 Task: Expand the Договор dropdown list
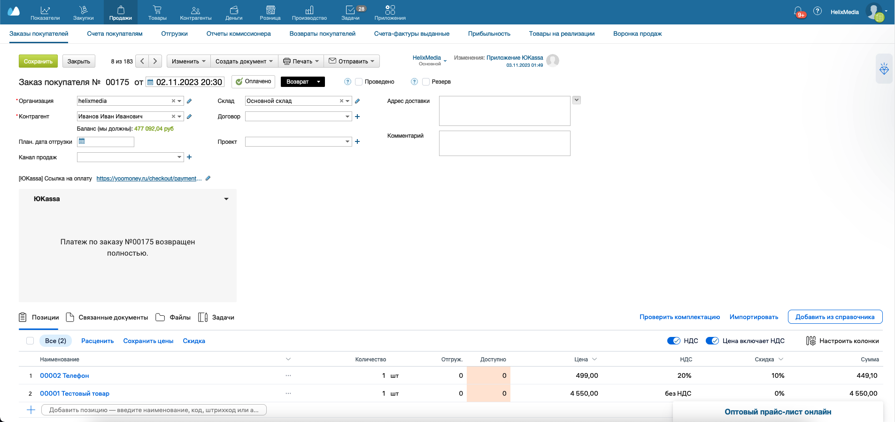click(347, 117)
